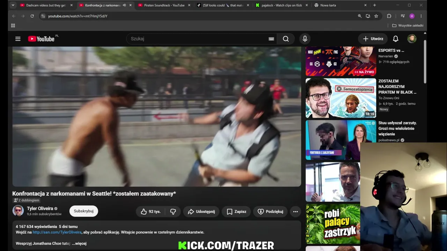Switch to the pajalock Kick tab
This screenshot has height=251, width=447.
[x=282, y=5]
